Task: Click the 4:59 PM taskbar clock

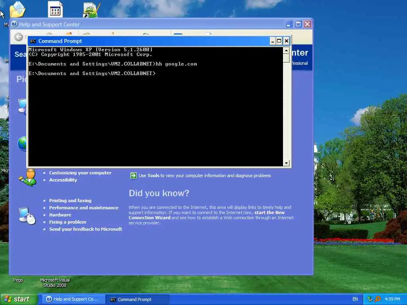Action: [x=392, y=299]
